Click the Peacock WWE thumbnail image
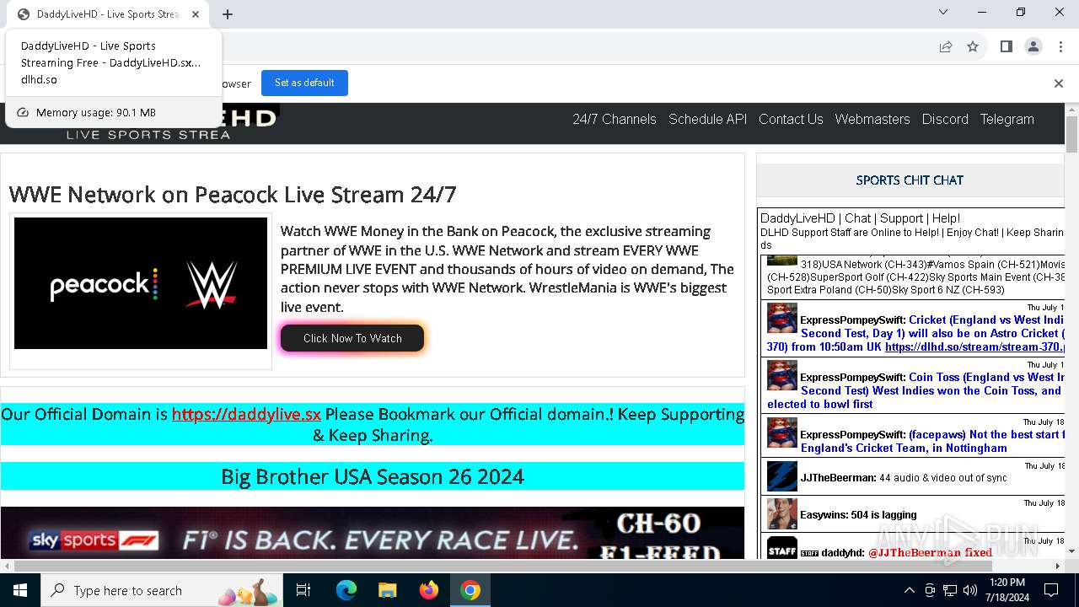The width and height of the screenshot is (1079, 607). [x=141, y=283]
